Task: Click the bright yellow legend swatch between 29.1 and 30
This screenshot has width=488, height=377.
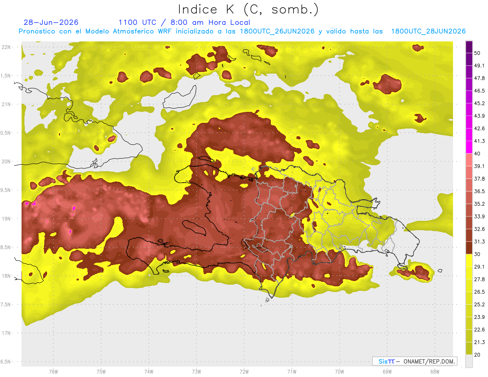Action: point(469,260)
